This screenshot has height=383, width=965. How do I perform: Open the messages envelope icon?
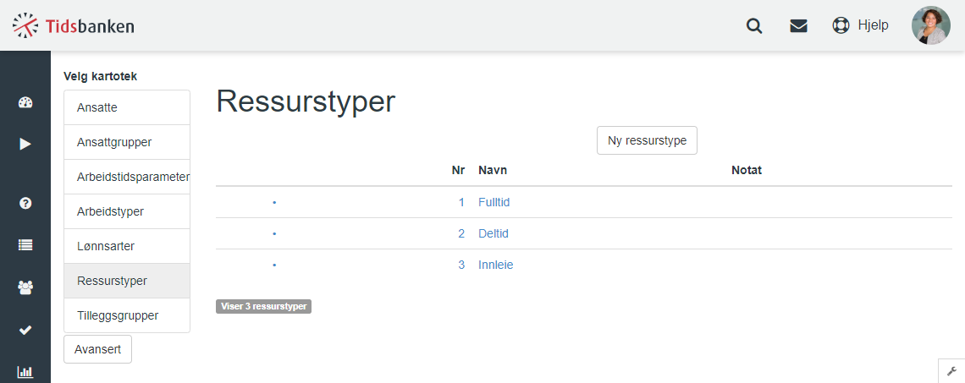pyautogui.click(x=798, y=26)
